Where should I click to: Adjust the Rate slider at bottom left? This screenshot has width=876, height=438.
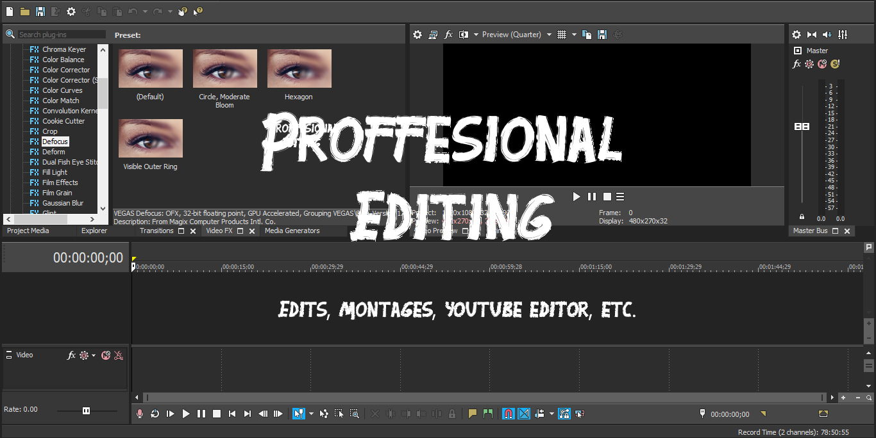click(86, 410)
